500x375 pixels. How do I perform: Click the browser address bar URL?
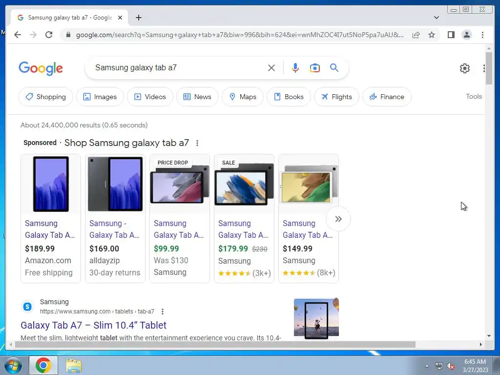click(x=240, y=35)
